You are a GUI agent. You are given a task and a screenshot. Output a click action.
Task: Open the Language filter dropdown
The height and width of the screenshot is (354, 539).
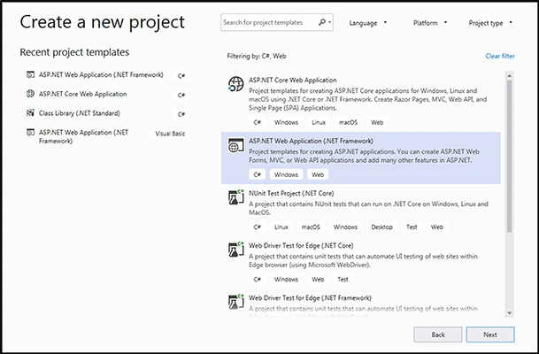367,23
